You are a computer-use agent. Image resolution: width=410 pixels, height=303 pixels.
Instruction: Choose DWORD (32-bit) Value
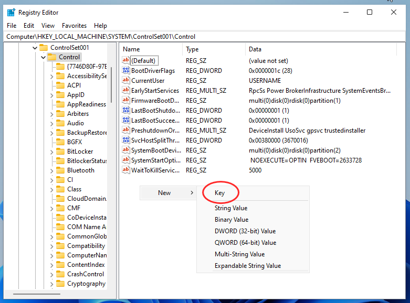pyautogui.click(x=253, y=231)
